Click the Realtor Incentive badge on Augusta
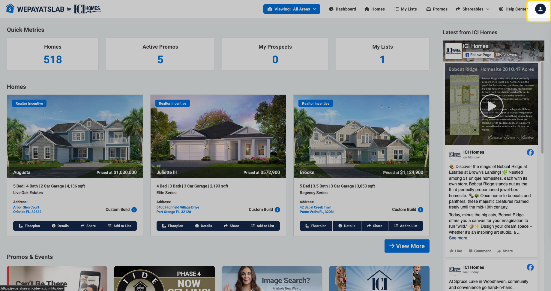551x291 pixels. 29,103
